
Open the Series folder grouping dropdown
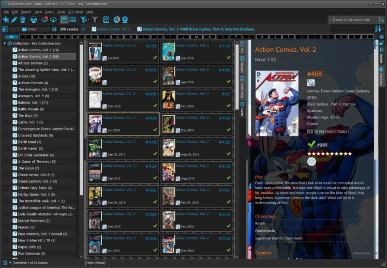click(29, 30)
